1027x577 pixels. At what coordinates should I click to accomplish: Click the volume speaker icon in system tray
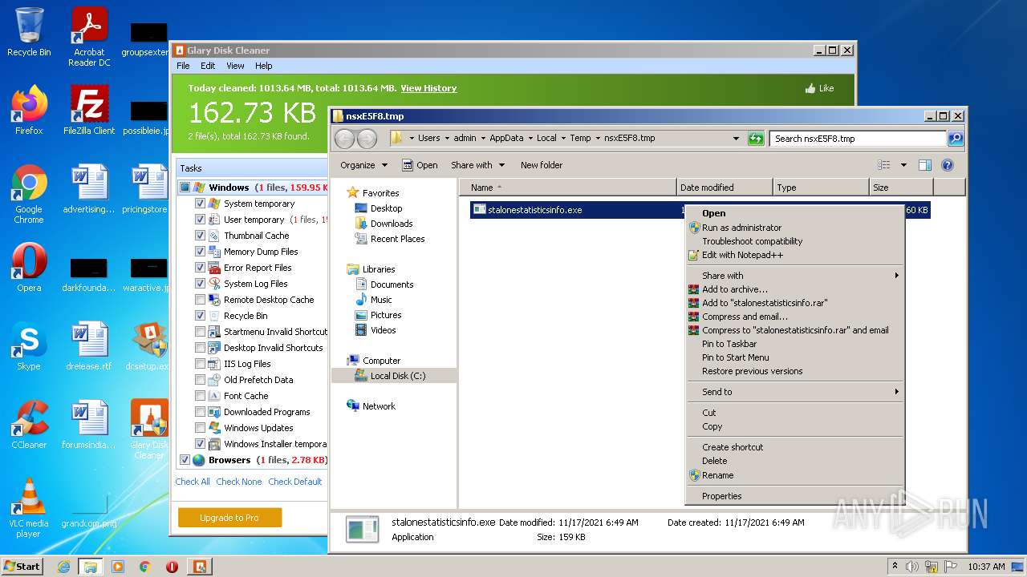coord(911,567)
